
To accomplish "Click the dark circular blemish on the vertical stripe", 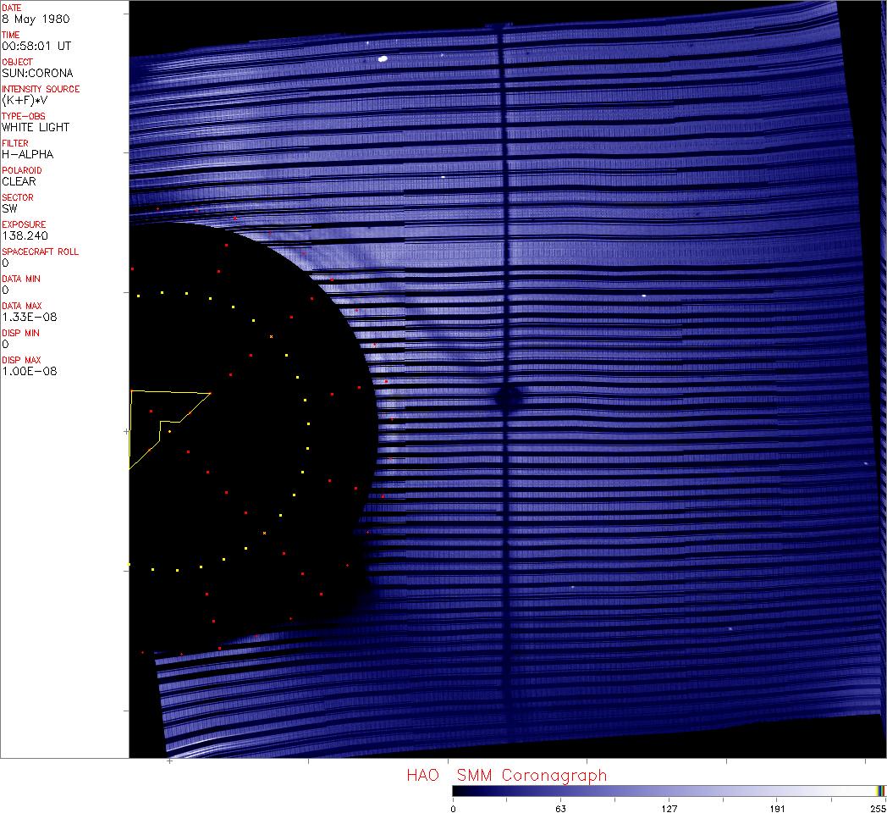I will pos(508,397).
